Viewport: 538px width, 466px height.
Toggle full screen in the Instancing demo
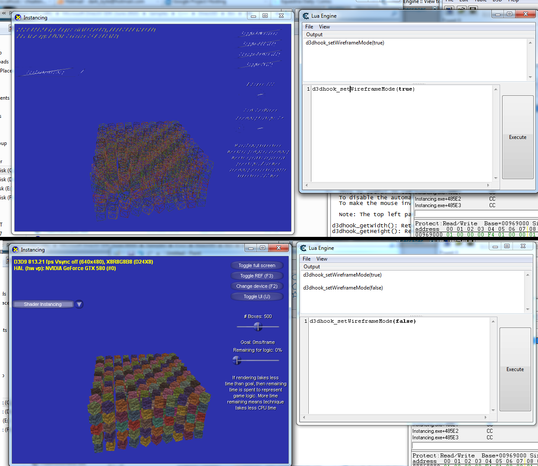point(257,265)
